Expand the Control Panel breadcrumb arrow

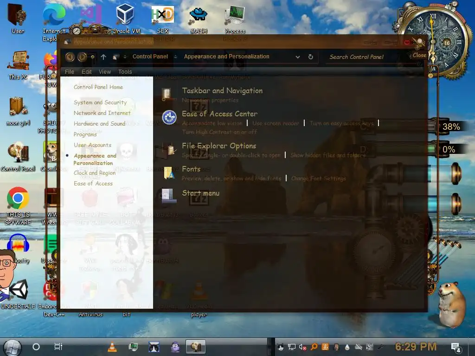(175, 57)
